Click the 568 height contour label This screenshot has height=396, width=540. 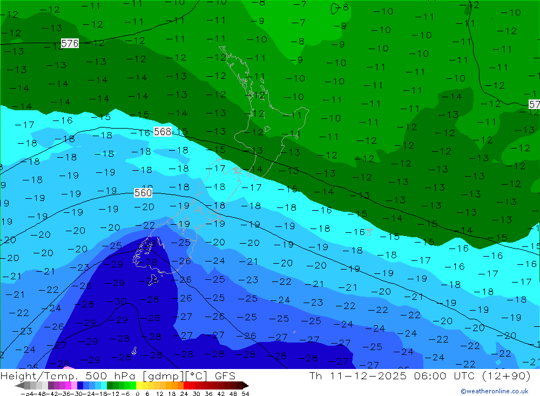pyautogui.click(x=163, y=132)
